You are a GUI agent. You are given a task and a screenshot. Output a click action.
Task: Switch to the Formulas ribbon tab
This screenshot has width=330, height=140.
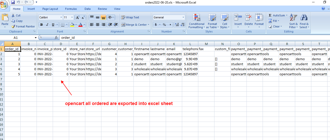(x=71, y=9)
